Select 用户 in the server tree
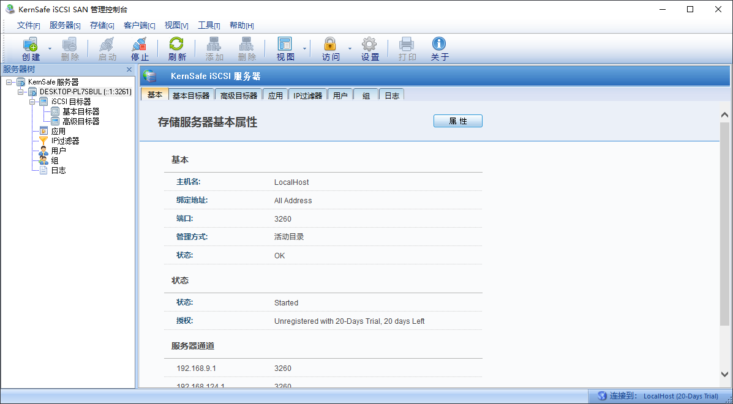Screen dimensions: 733x404 [x=58, y=151]
